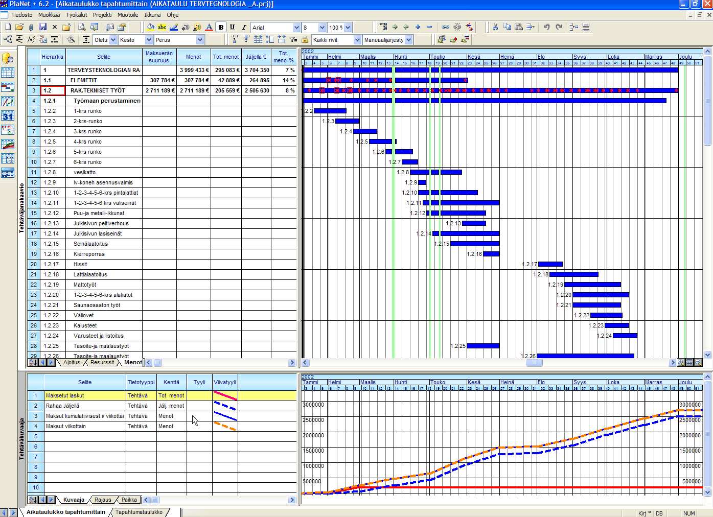Open the Oletu dropdown
This screenshot has height=517, width=713.
pyautogui.click(x=113, y=40)
